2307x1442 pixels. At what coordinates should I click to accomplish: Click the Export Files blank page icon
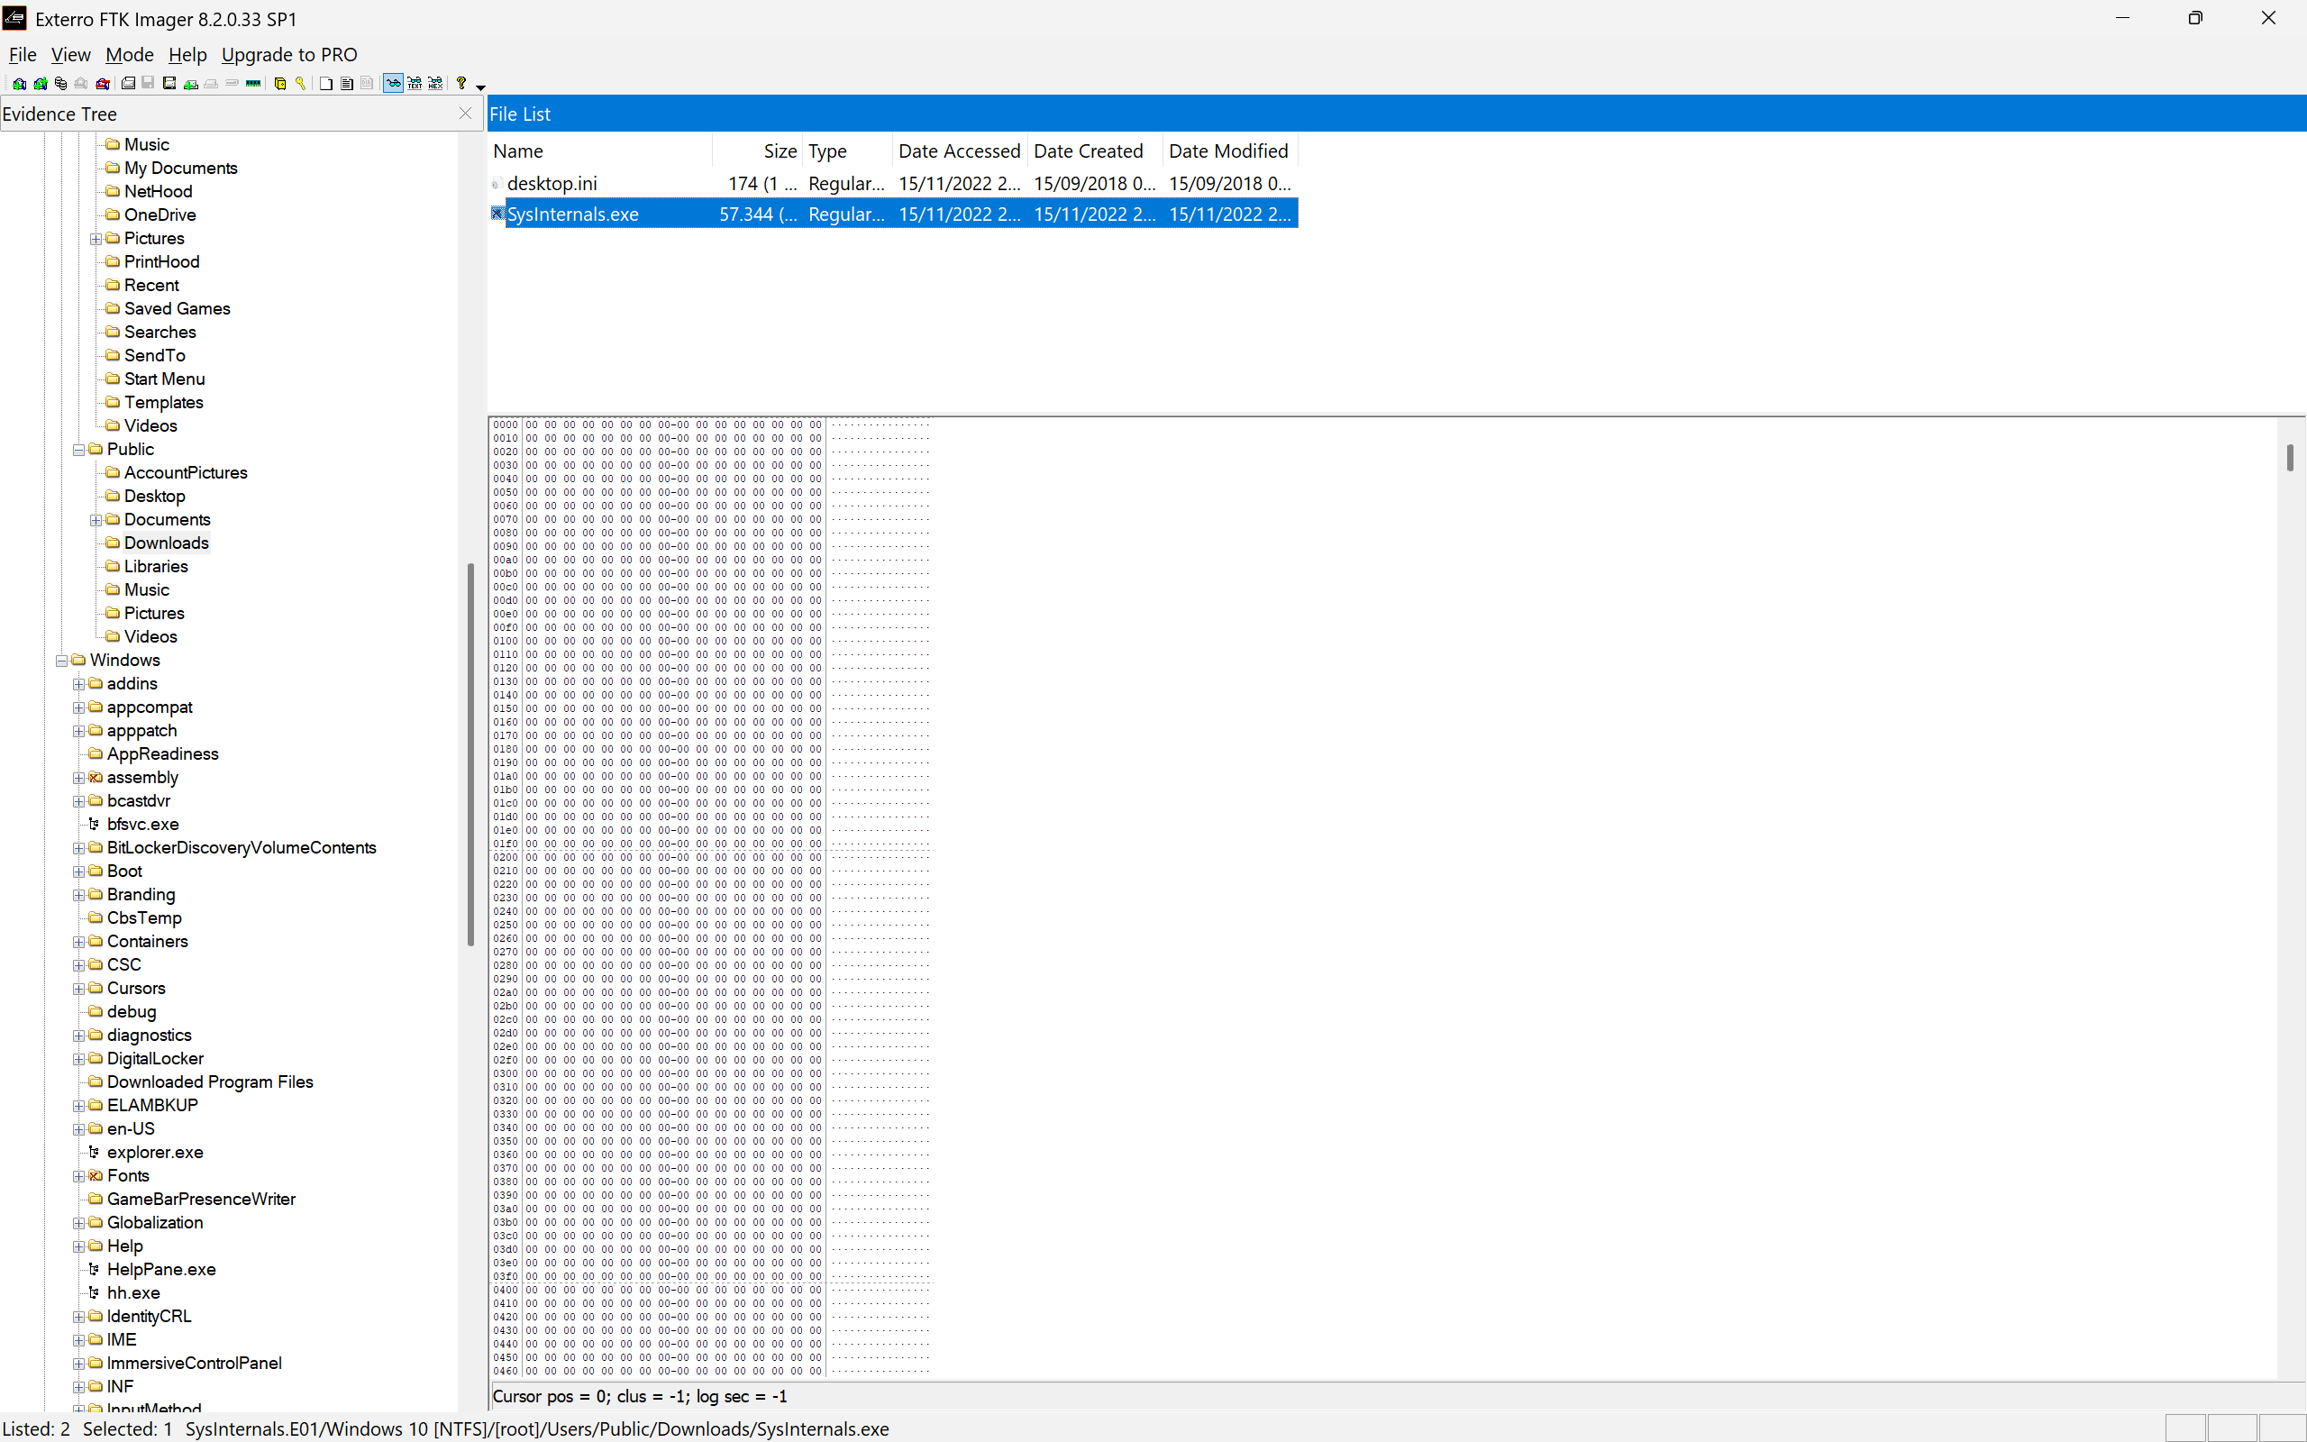[326, 84]
